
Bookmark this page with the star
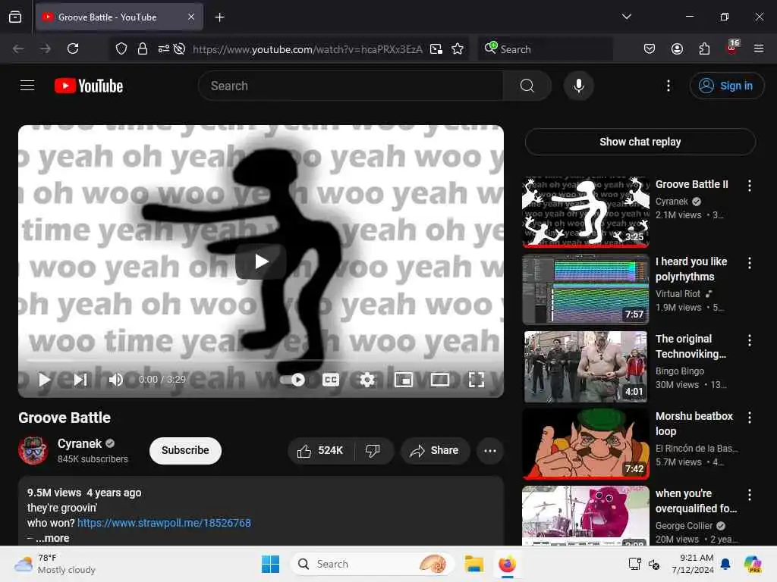coord(458,48)
